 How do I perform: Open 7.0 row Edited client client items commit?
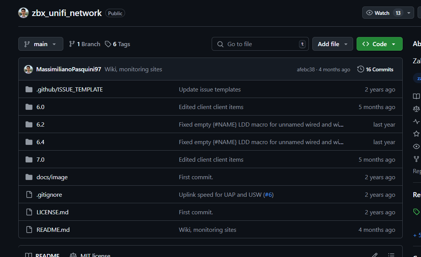[211, 159]
